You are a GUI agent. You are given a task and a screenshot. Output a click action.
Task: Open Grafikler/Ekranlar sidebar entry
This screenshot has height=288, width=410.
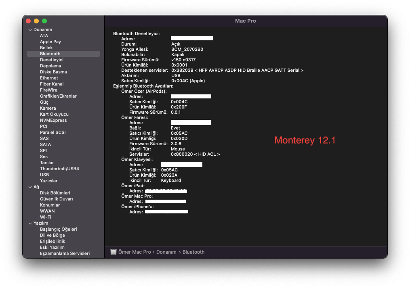pyautogui.click(x=58, y=96)
